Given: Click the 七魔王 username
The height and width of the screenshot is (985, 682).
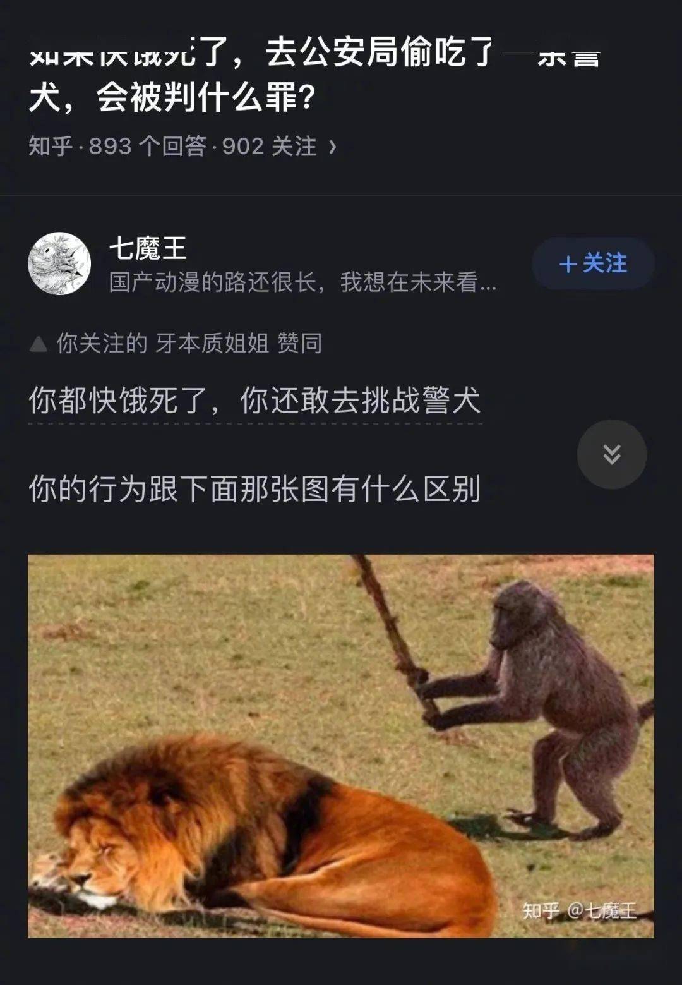Looking at the screenshot, I should [x=147, y=248].
